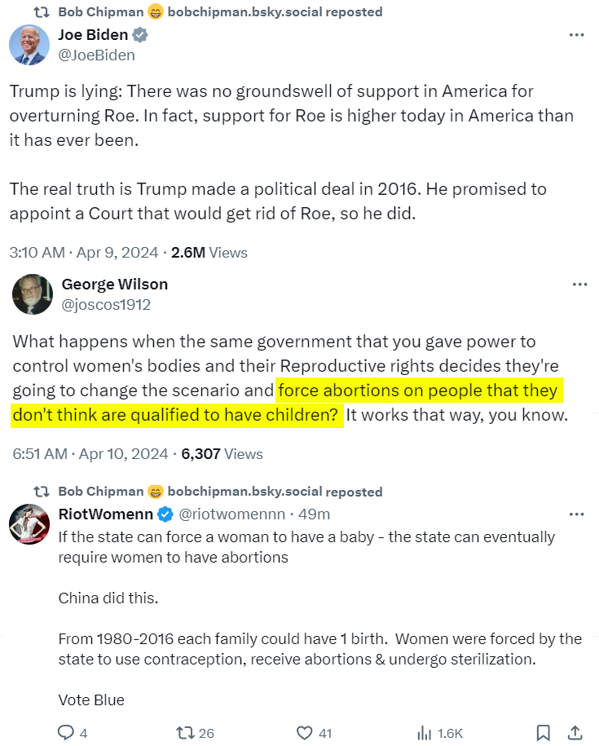
Task: Bookmark the RiotWomenn post
Action: tap(543, 733)
